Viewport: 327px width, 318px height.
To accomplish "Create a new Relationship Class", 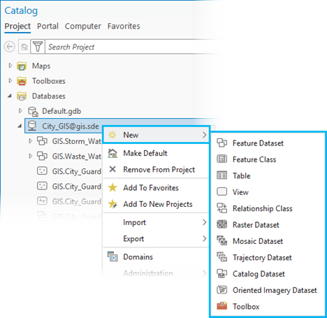I will (268, 208).
